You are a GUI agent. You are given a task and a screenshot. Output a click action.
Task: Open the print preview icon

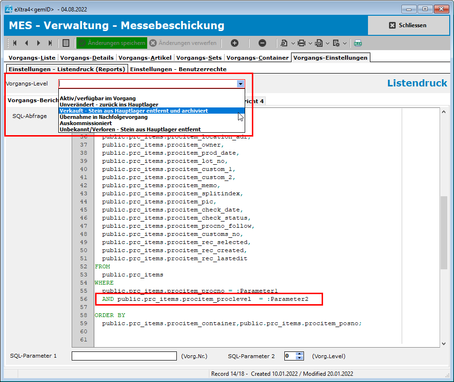[285, 43]
